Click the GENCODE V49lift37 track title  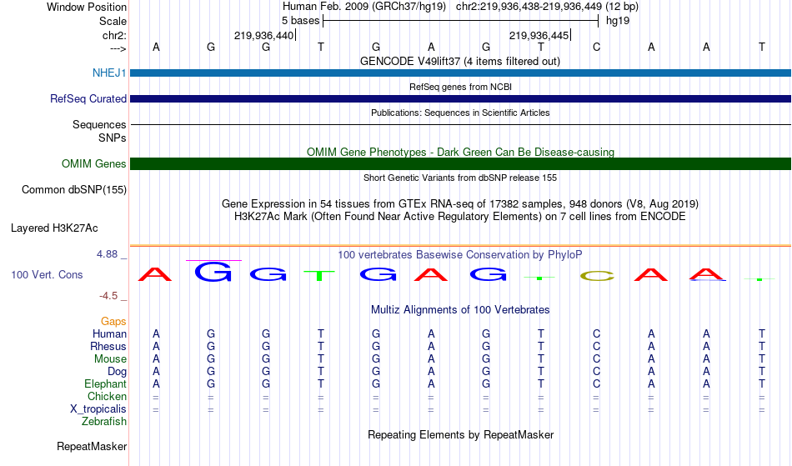tap(460, 61)
